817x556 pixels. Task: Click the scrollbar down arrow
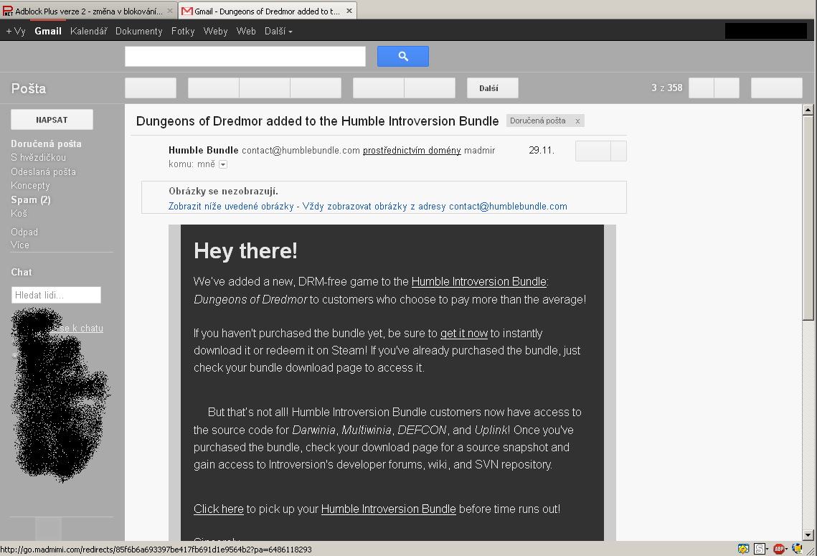click(808, 534)
